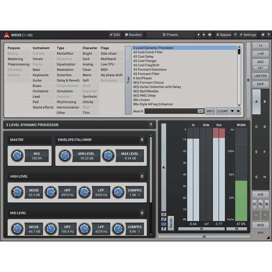Image resolution: width=272 pixels, height=272 pixels.
Task: Click the Random button
Action: (133, 35)
